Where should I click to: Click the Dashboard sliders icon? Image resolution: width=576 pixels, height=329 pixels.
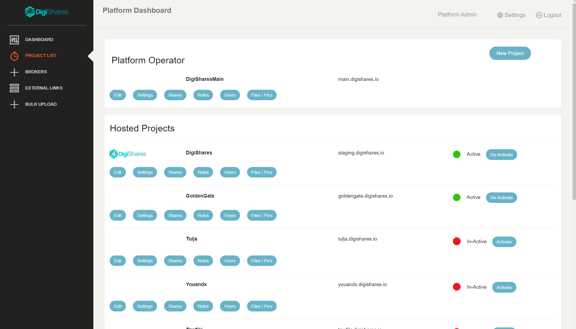14,40
